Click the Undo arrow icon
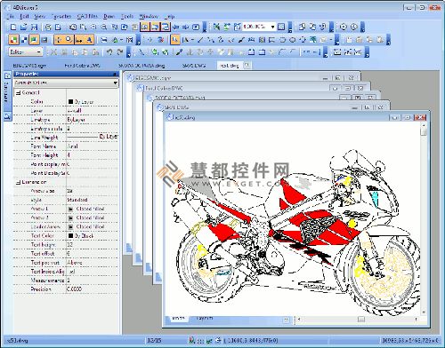Image resolution: width=445 pixels, height=348 pixels. coord(109,52)
